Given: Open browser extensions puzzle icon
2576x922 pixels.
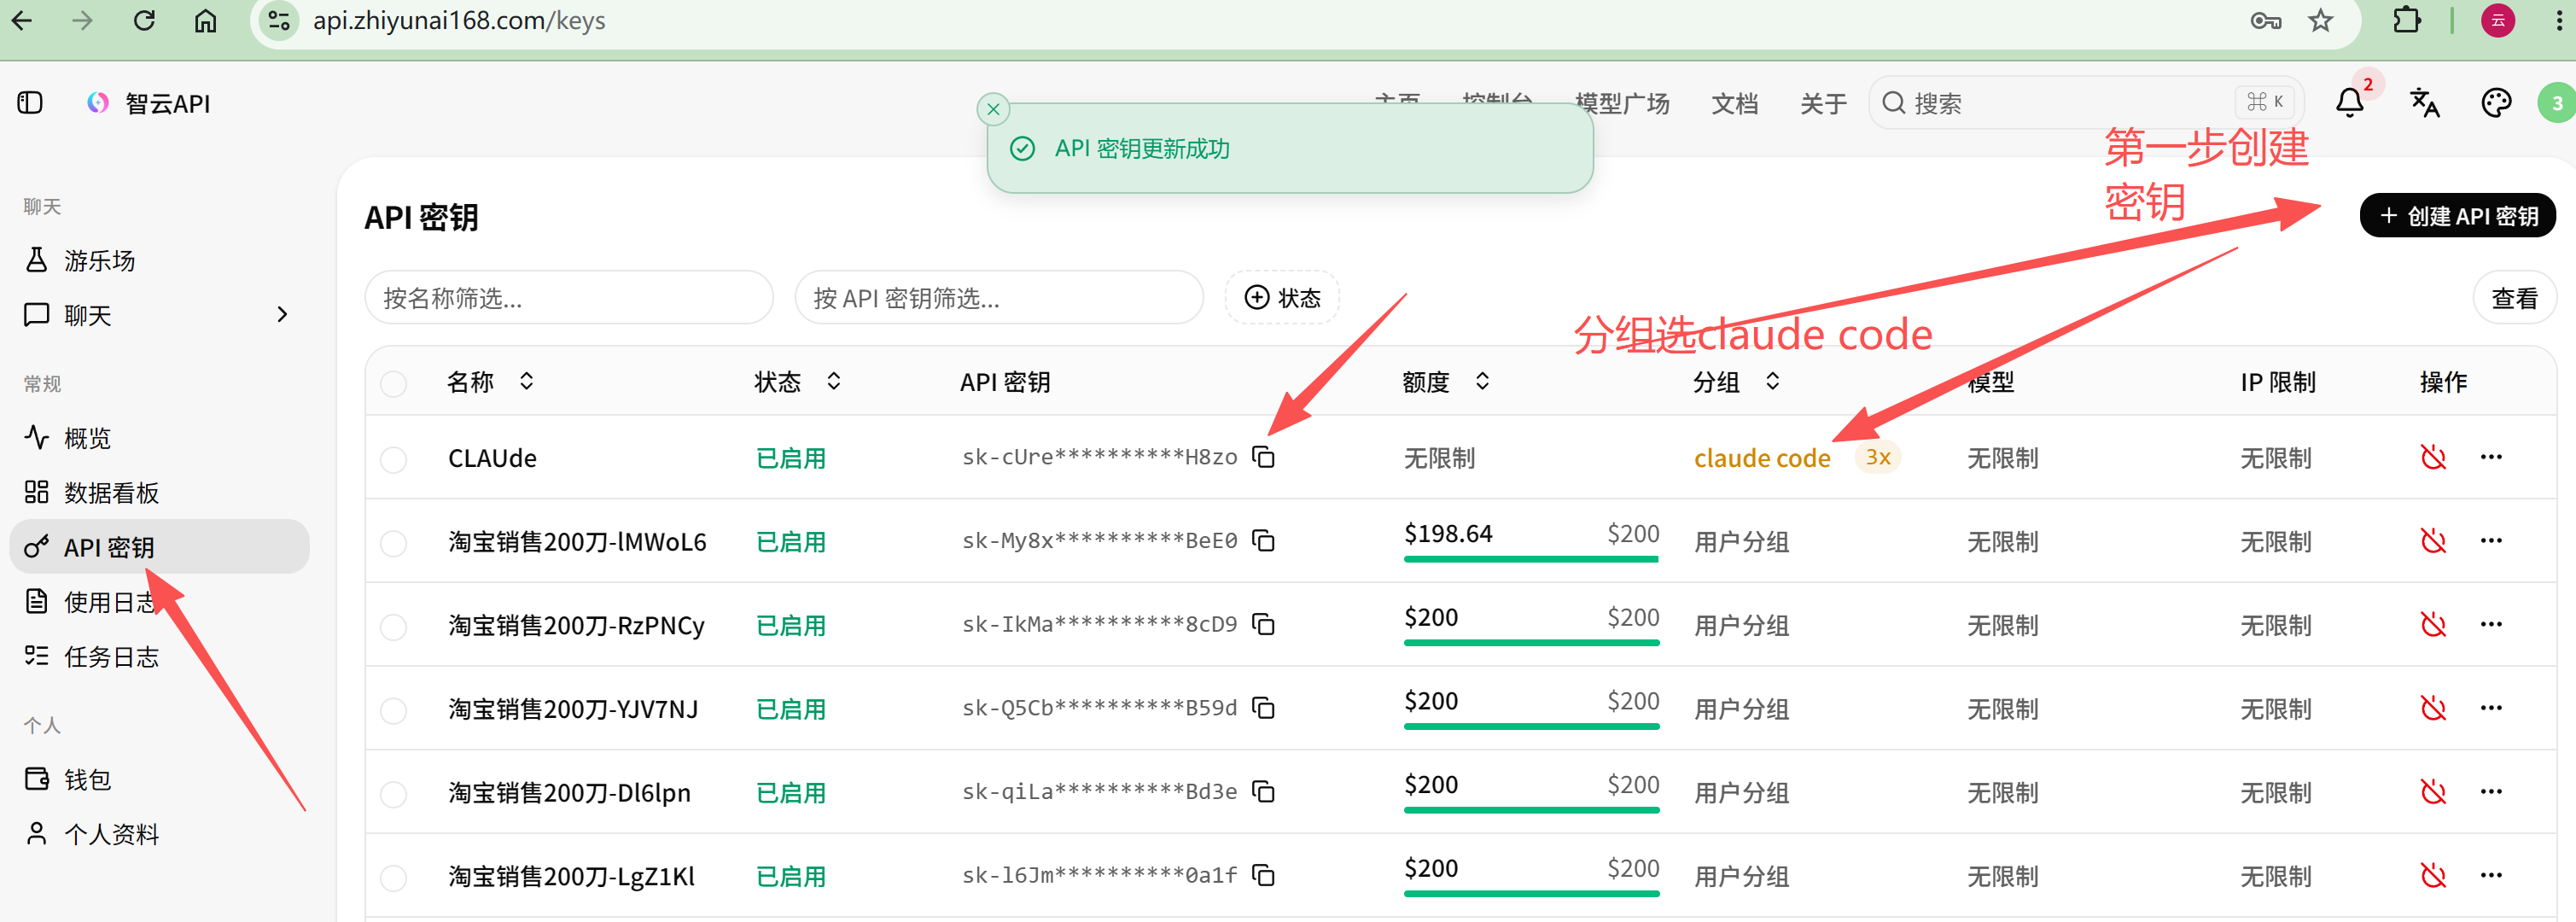Looking at the screenshot, I should [2407, 21].
